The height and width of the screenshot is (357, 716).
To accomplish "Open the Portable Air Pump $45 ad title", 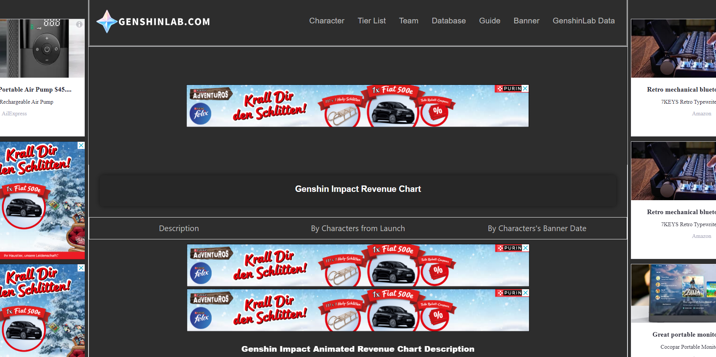I will point(36,90).
